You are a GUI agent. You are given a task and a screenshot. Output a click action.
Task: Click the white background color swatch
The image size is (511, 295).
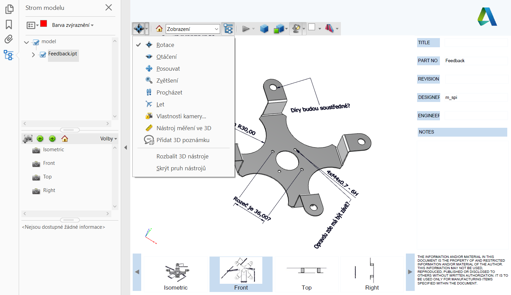coord(312,27)
